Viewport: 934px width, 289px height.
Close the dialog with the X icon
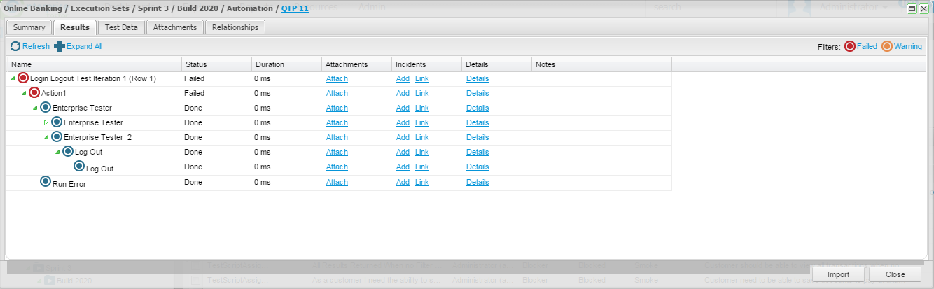click(923, 8)
